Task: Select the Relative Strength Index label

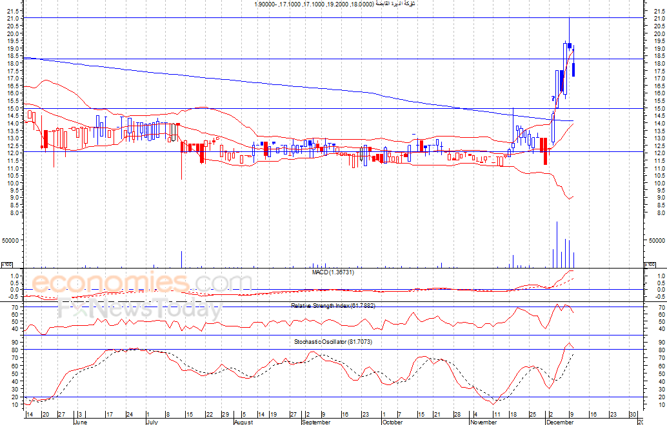Action: pyautogui.click(x=333, y=305)
